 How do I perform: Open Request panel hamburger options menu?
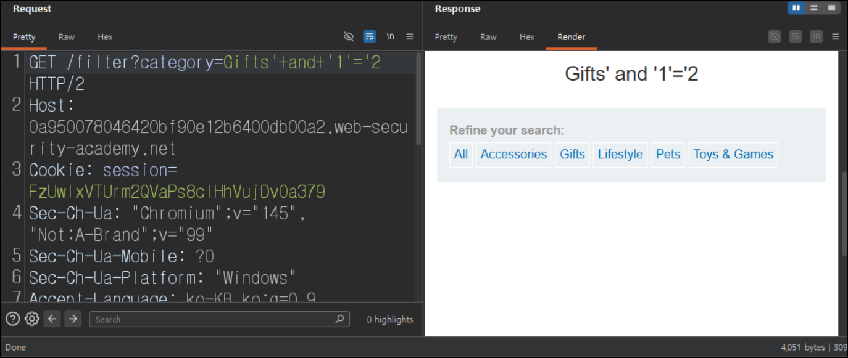(x=409, y=36)
